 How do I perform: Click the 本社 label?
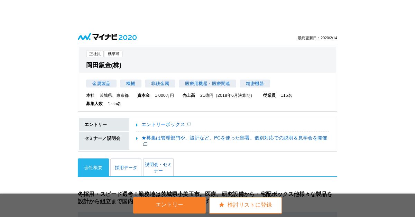[x=90, y=95]
